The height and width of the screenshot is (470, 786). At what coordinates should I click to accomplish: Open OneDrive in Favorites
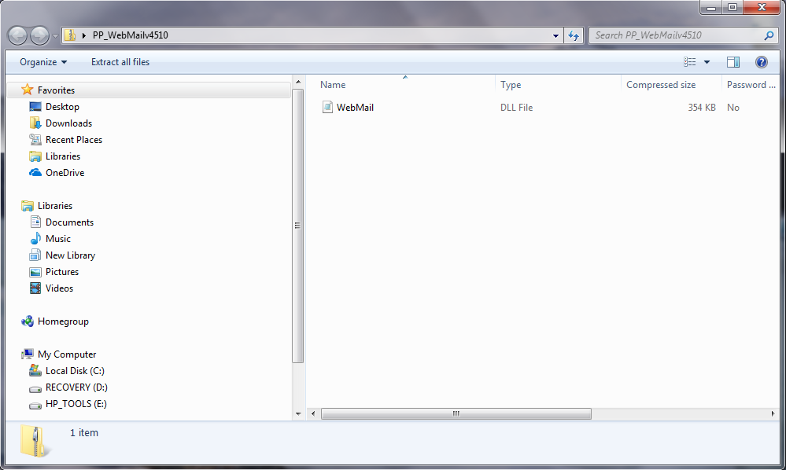tap(65, 173)
